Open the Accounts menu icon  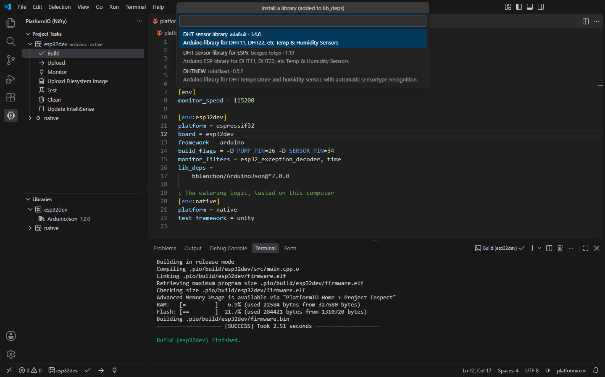tap(11, 336)
